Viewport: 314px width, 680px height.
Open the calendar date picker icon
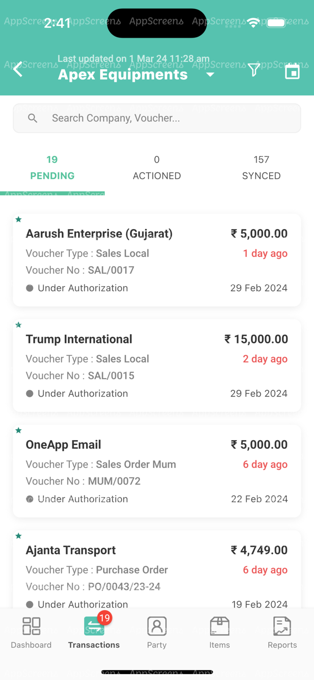[x=292, y=72]
